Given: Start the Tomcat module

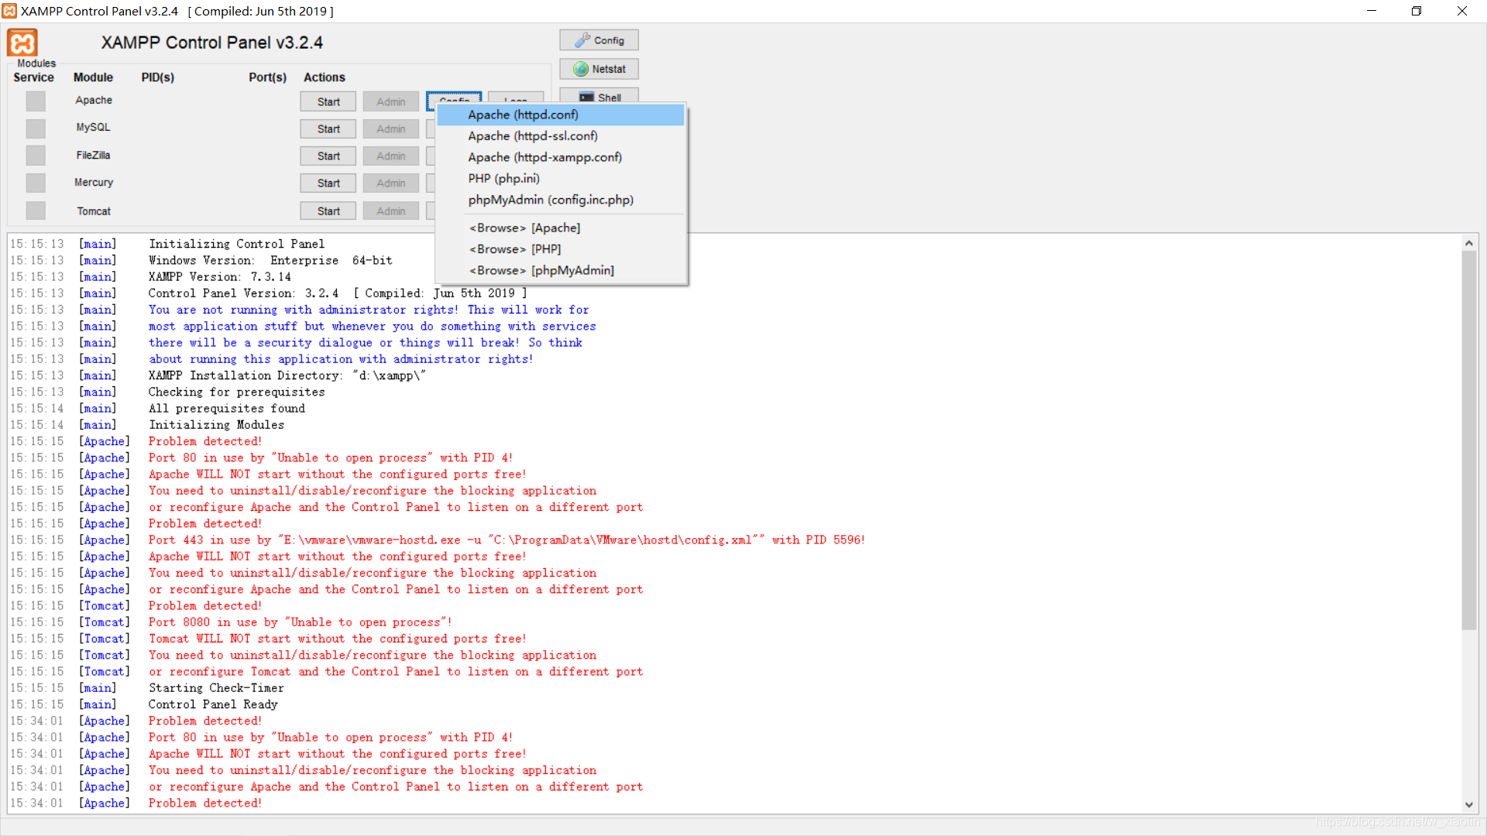Looking at the screenshot, I should [x=328, y=211].
